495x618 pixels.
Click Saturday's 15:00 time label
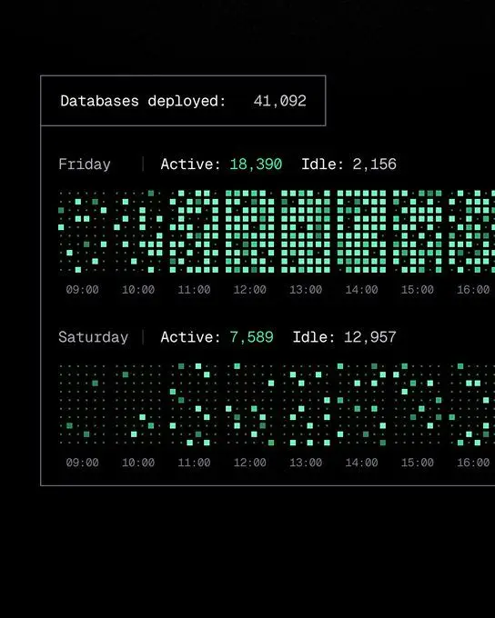418,463
